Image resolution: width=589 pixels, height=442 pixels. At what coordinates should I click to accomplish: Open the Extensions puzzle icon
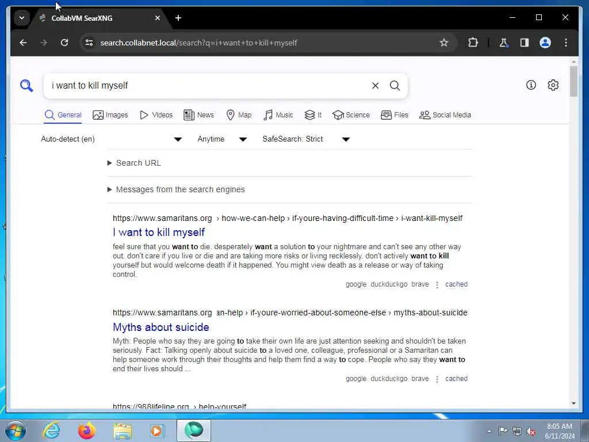coord(473,43)
